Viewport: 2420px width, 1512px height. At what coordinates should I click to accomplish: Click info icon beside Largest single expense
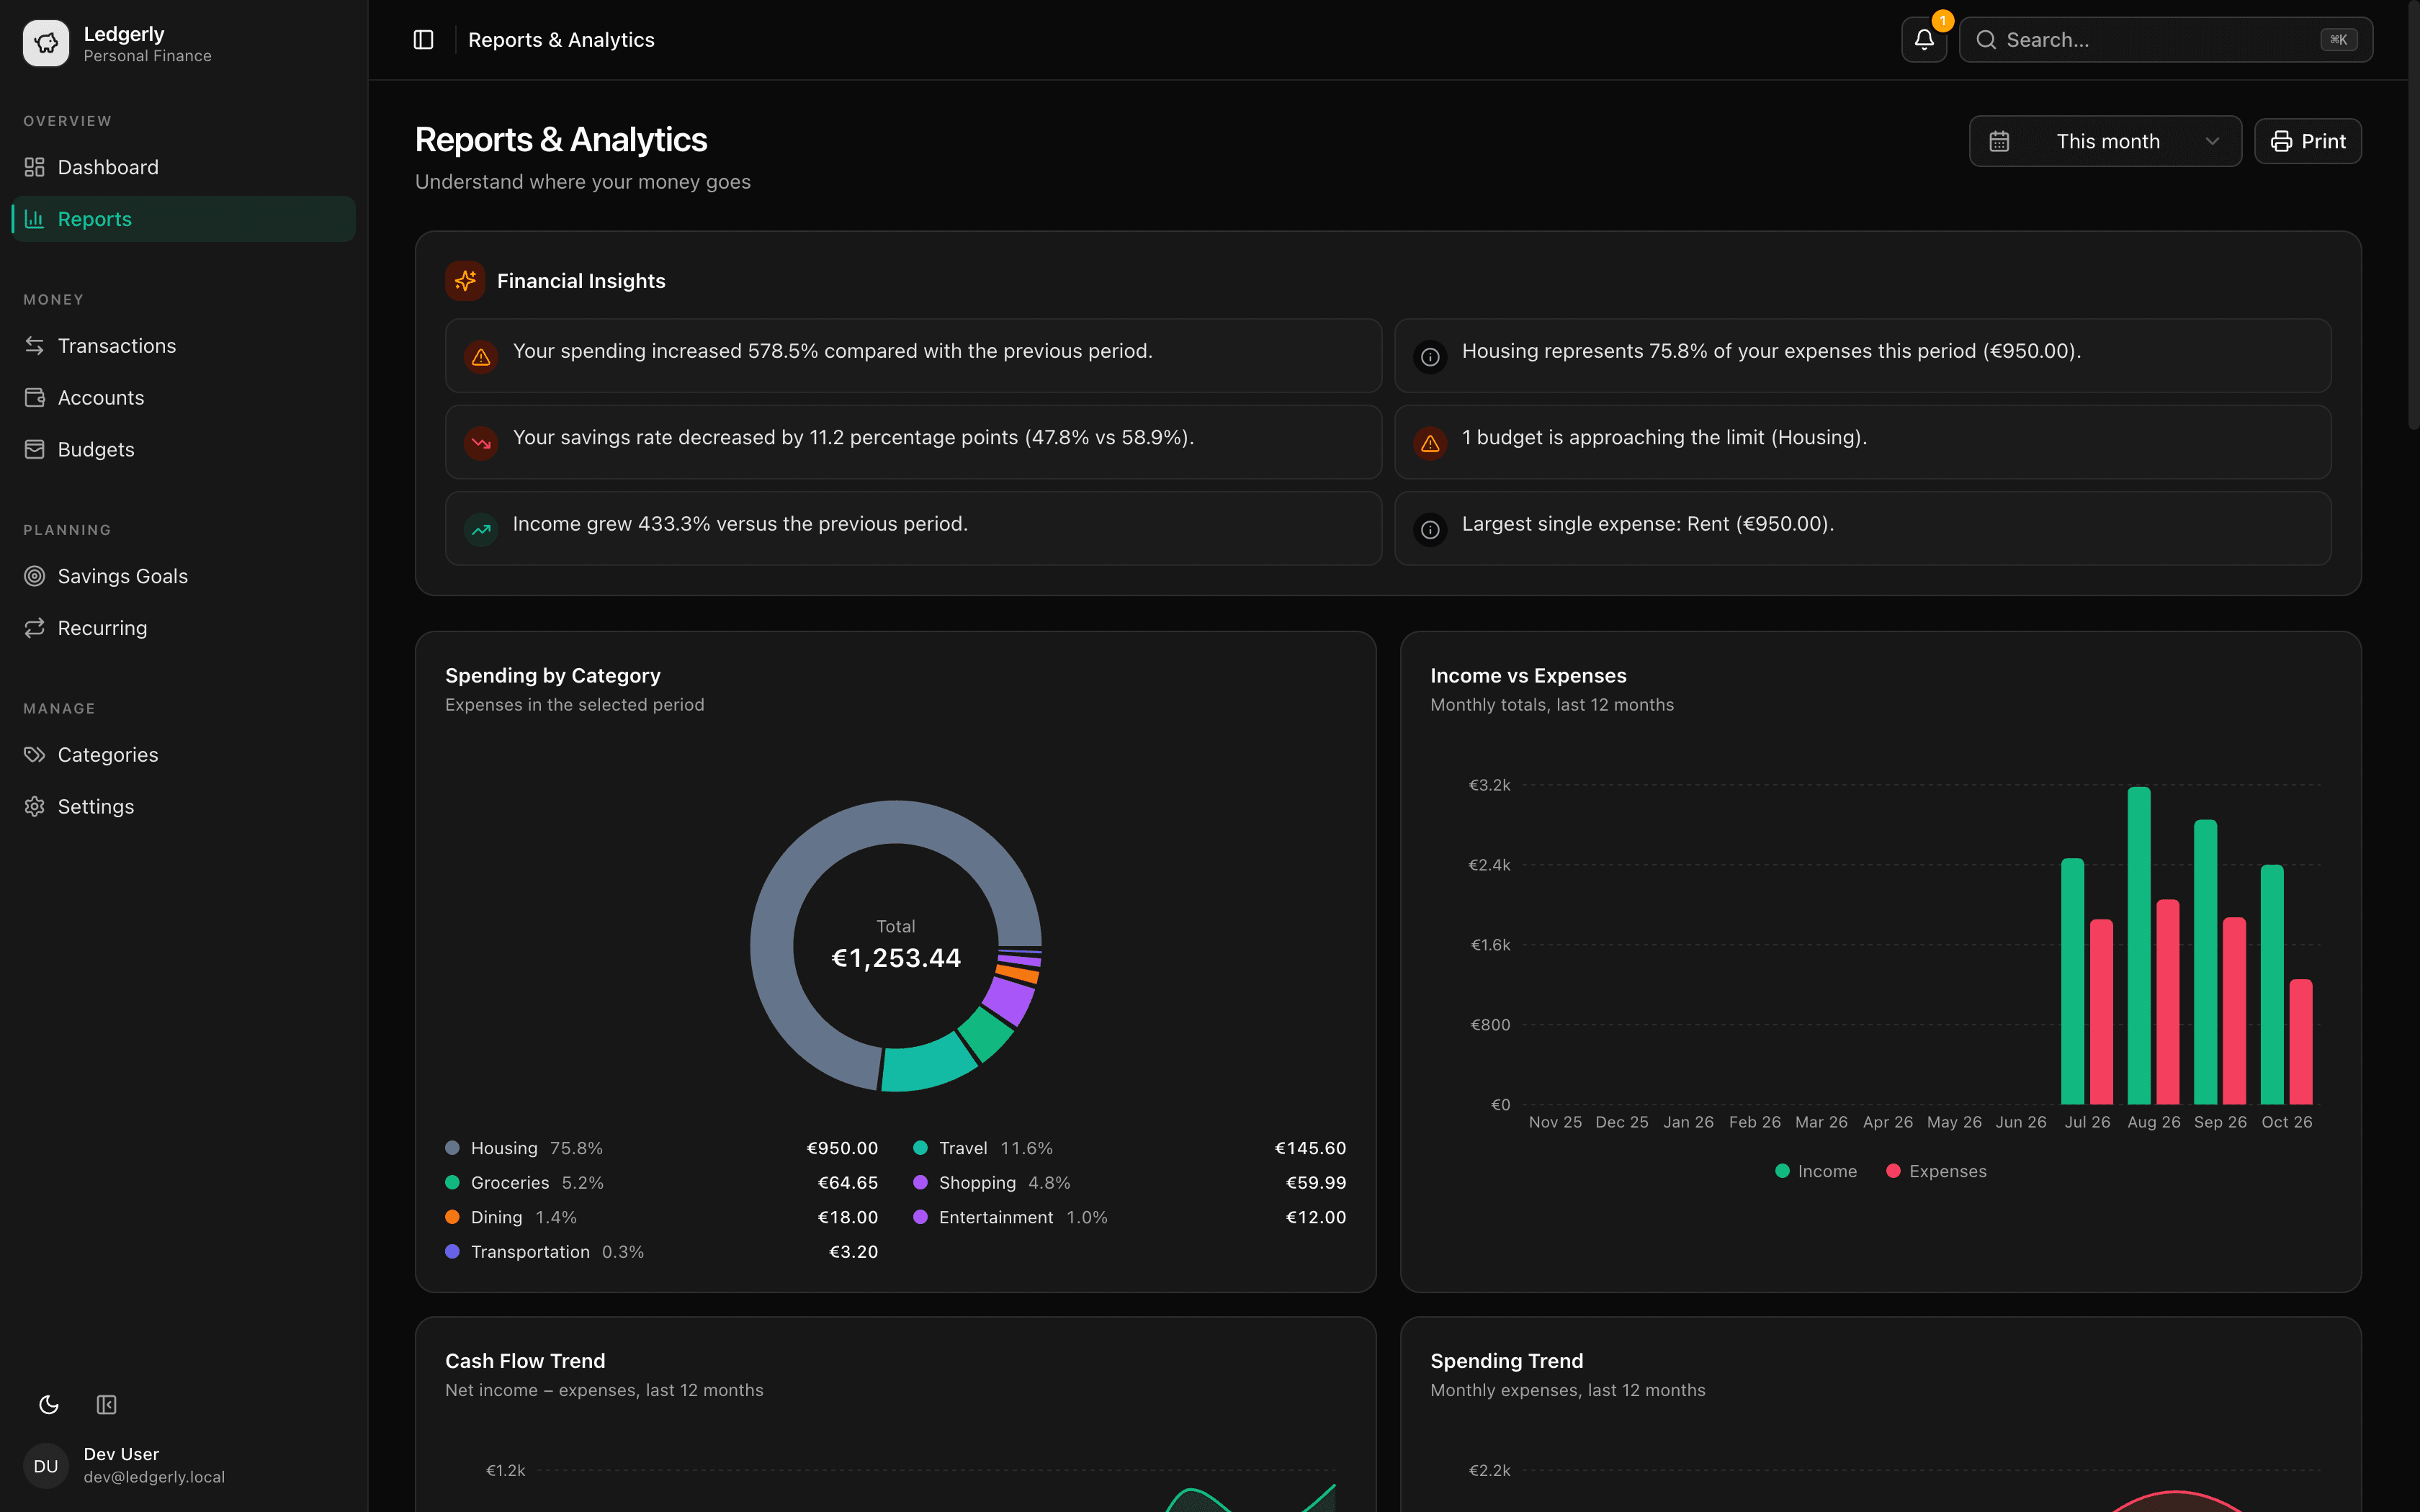tap(1430, 530)
